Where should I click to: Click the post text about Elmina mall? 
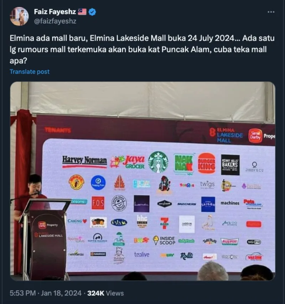coord(142,50)
